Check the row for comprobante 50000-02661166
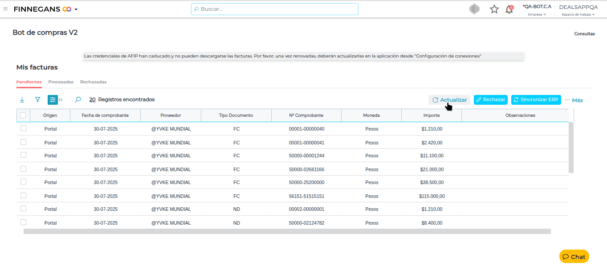The height and width of the screenshot is (271, 607). pos(23,169)
